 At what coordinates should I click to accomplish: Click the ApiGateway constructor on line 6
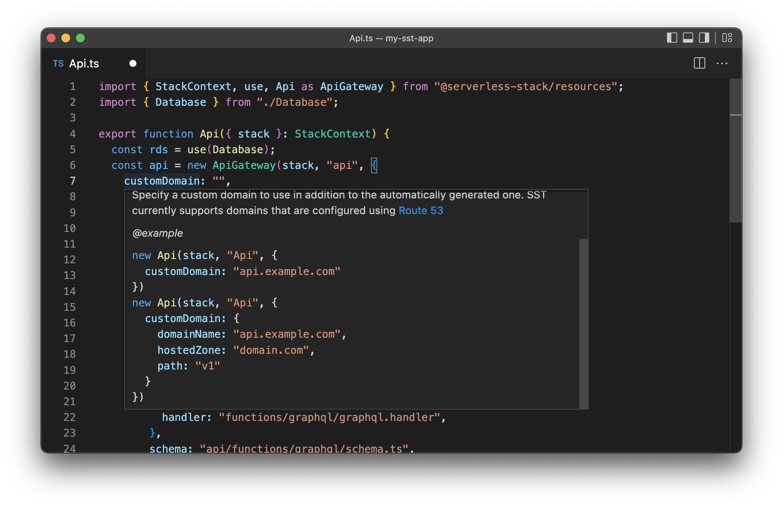click(x=243, y=165)
